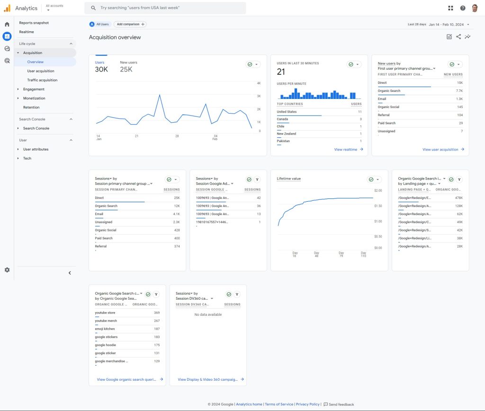Screen dimensions: 485x411
Task: Click the search magnifier icon
Action: tap(93, 8)
